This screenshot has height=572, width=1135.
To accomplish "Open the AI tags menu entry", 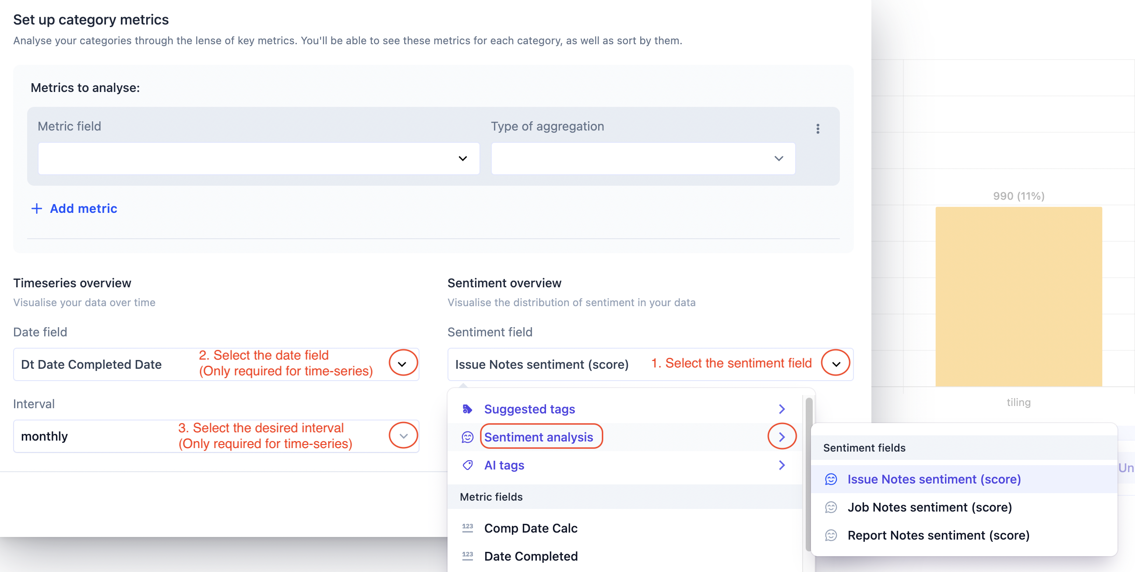I will pyautogui.click(x=504, y=466).
